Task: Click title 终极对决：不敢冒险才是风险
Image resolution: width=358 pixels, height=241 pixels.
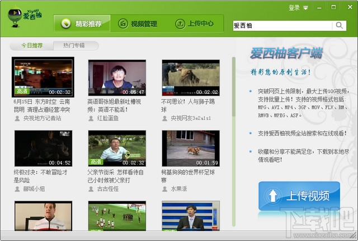Action: point(41,176)
